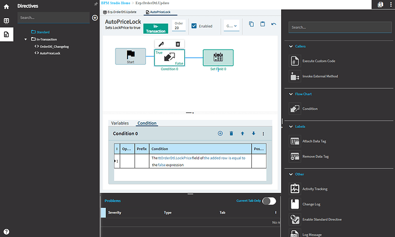The height and width of the screenshot is (237, 395).
Task: Select the Condition 0 flowchart node
Action: [x=169, y=58]
